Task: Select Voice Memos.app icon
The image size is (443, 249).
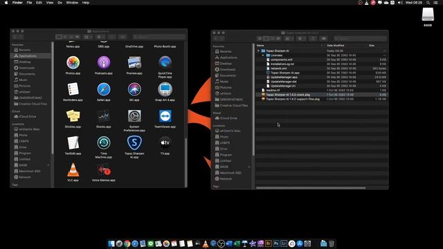Action: click(104, 169)
